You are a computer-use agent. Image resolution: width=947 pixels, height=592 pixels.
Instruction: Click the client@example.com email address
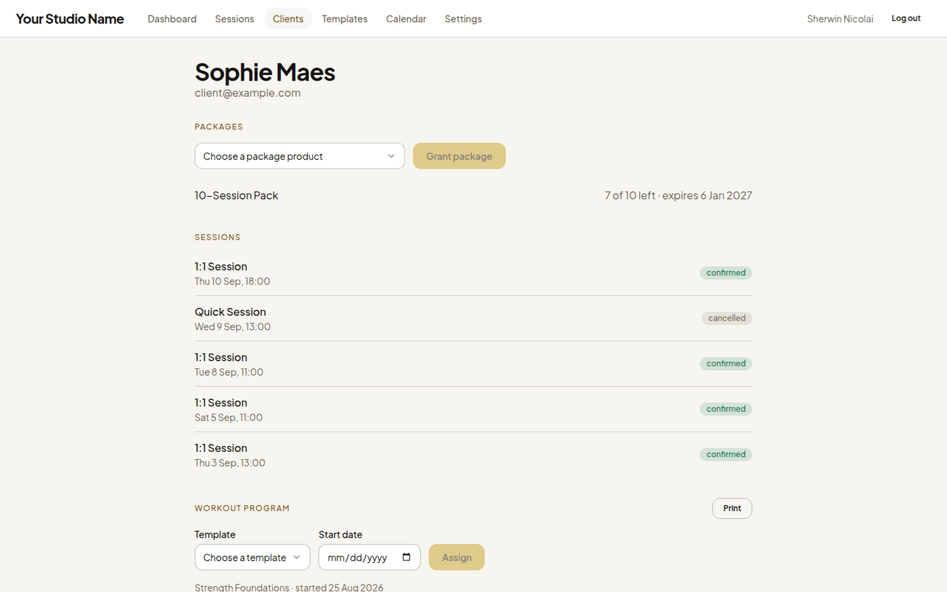tap(248, 93)
